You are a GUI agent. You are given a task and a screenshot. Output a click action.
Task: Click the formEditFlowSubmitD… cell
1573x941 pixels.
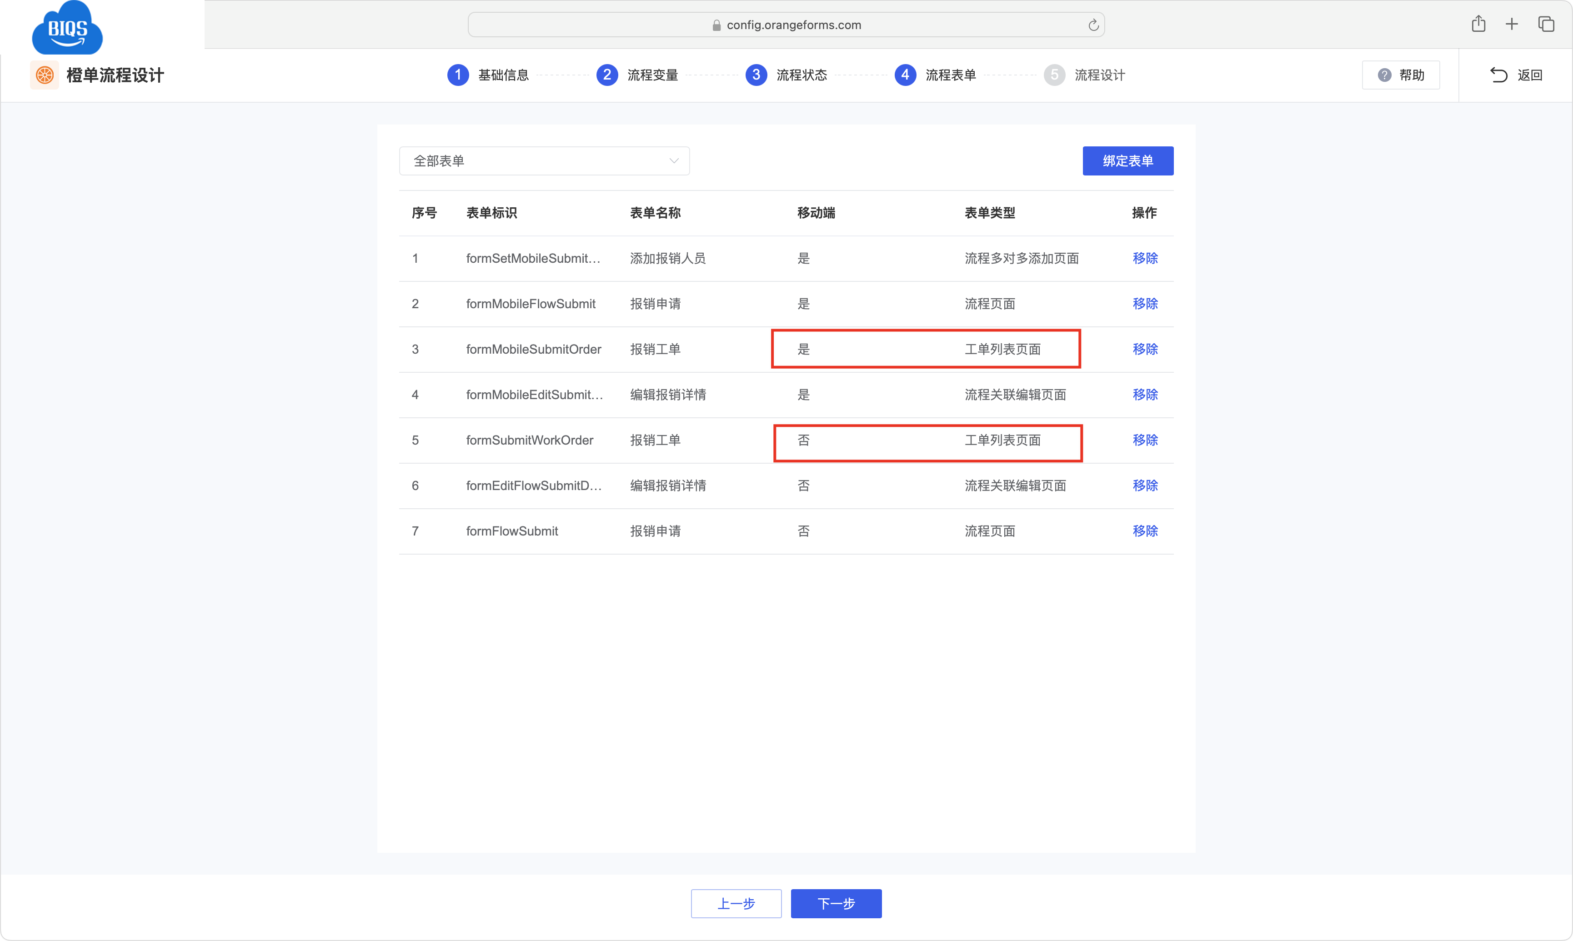tap(534, 486)
